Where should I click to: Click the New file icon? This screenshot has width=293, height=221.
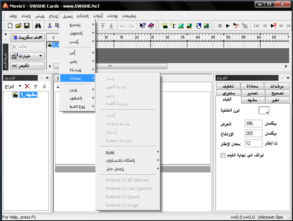[10, 26]
